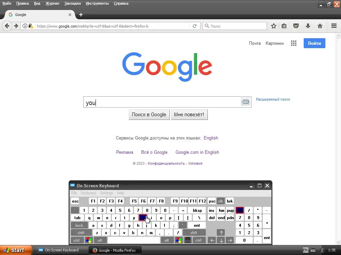The height and width of the screenshot is (255, 341).
Task: Click keyboard icon in system tray
Action: pos(313,250)
